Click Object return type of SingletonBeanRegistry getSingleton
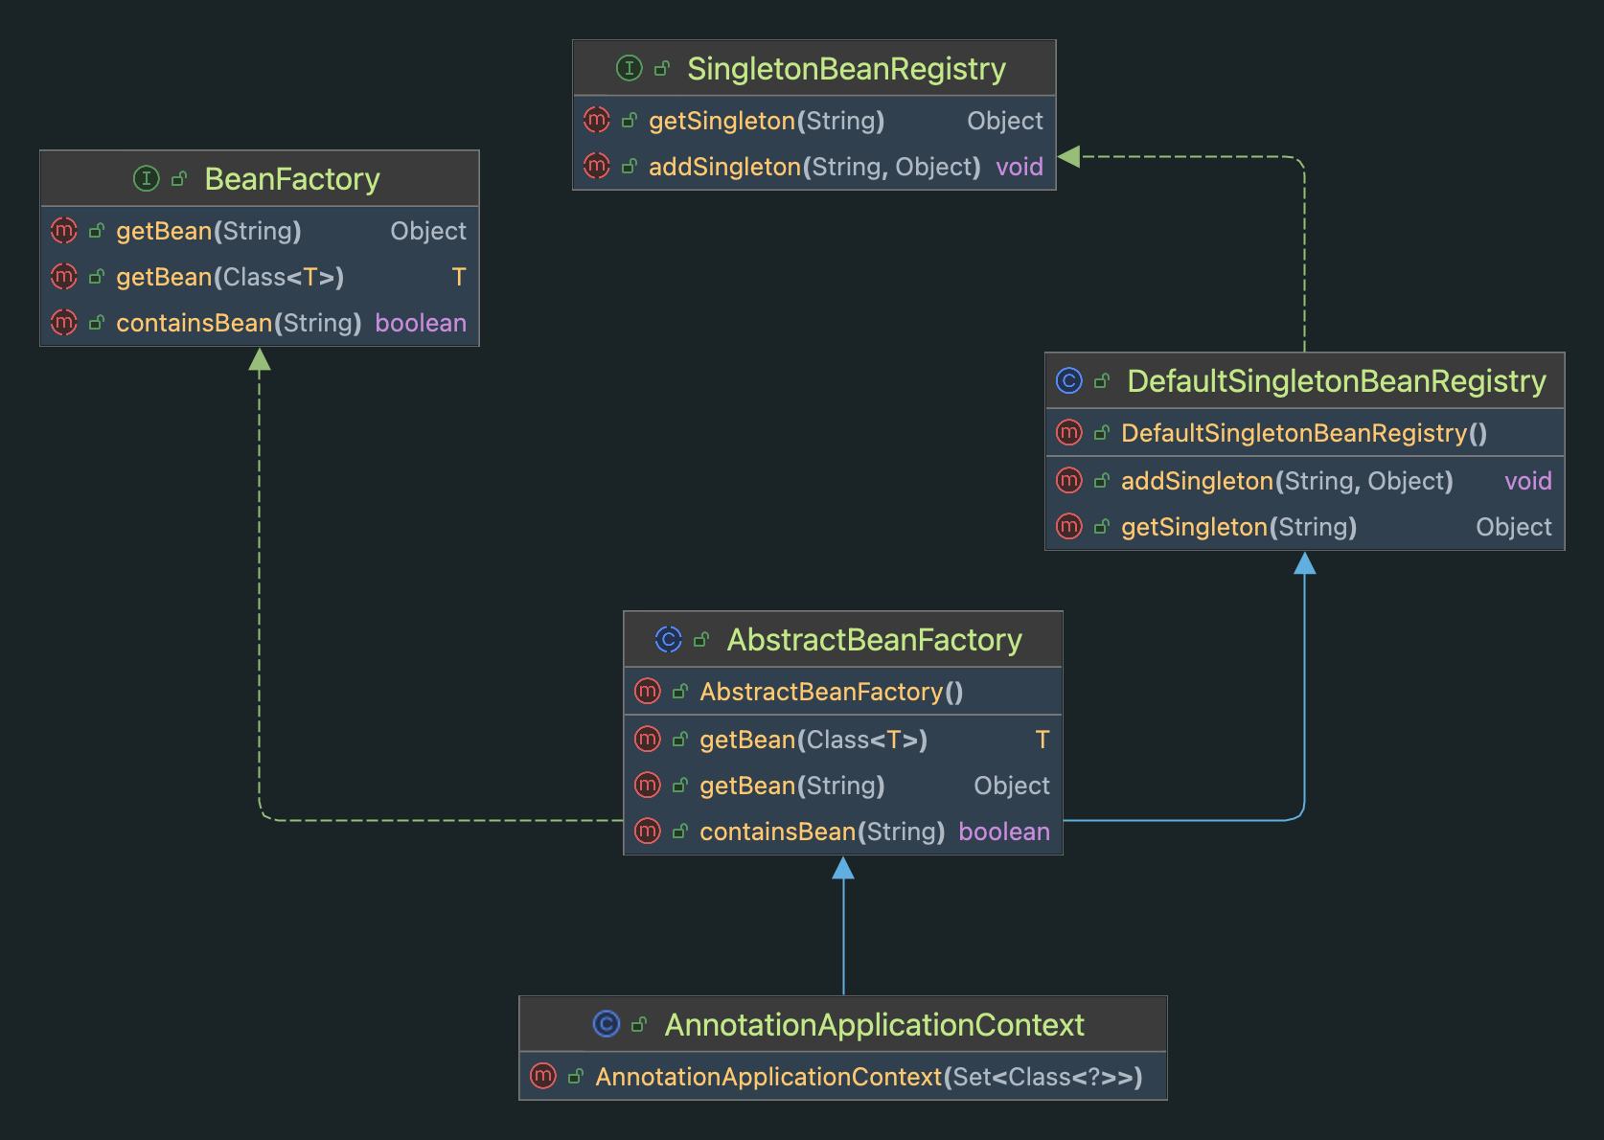 1005,120
